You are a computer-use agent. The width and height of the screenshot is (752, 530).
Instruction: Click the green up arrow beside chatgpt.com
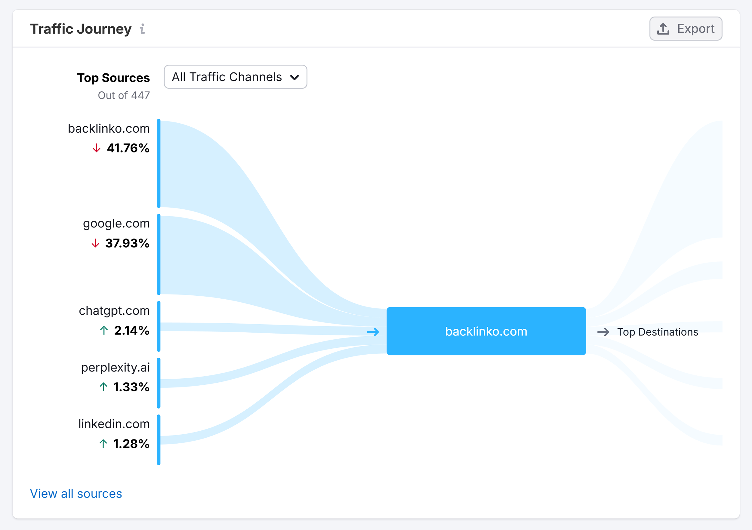tap(103, 330)
